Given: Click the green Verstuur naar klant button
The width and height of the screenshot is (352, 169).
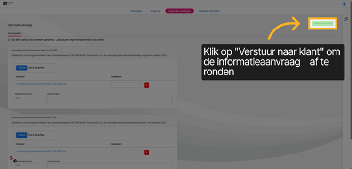Looking at the screenshot, I should coord(323,23).
